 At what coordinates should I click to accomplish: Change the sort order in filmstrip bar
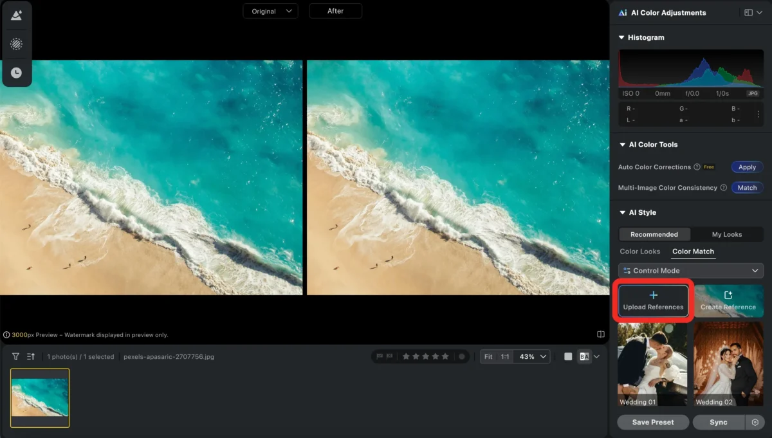[x=31, y=356]
